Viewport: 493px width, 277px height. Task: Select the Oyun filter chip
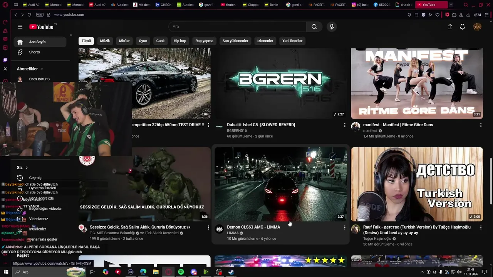click(143, 41)
